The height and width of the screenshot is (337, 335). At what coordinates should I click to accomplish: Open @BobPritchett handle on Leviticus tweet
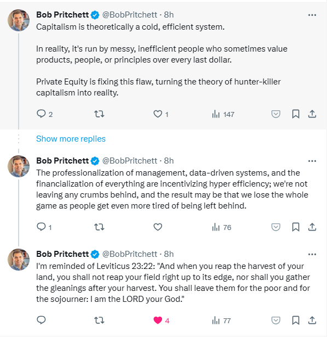(x=130, y=254)
